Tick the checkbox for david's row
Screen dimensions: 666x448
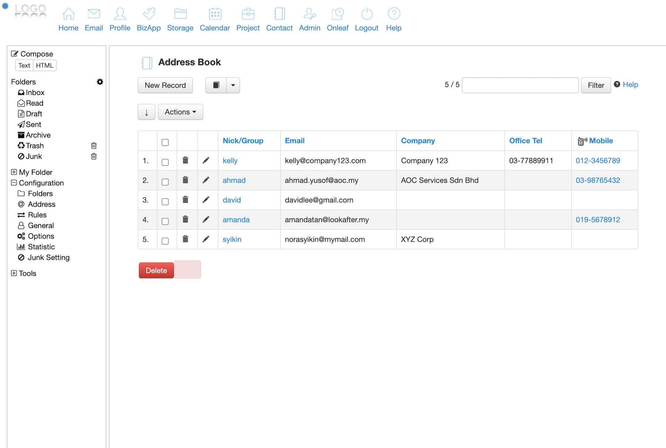[x=165, y=201]
